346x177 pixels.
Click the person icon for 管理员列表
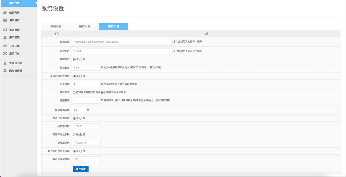pos(5,63)
